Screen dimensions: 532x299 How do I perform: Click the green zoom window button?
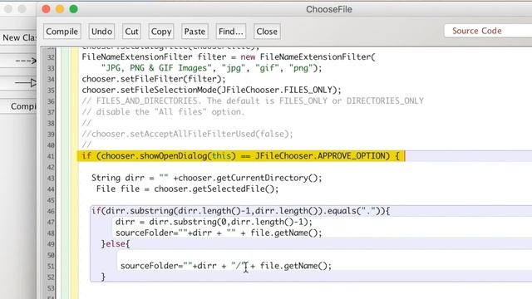(74, 9)
